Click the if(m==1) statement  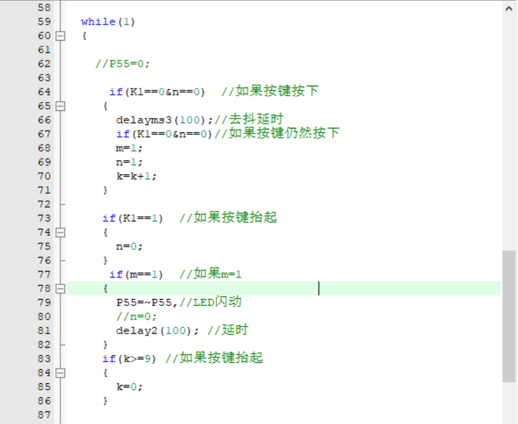coord(136,274)
